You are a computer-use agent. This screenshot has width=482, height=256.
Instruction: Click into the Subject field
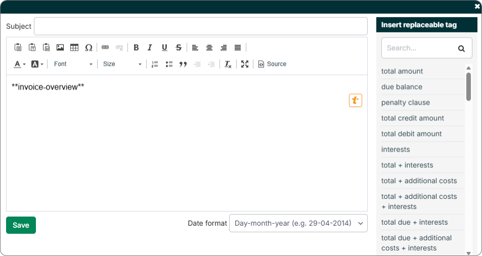coord(201,26)
